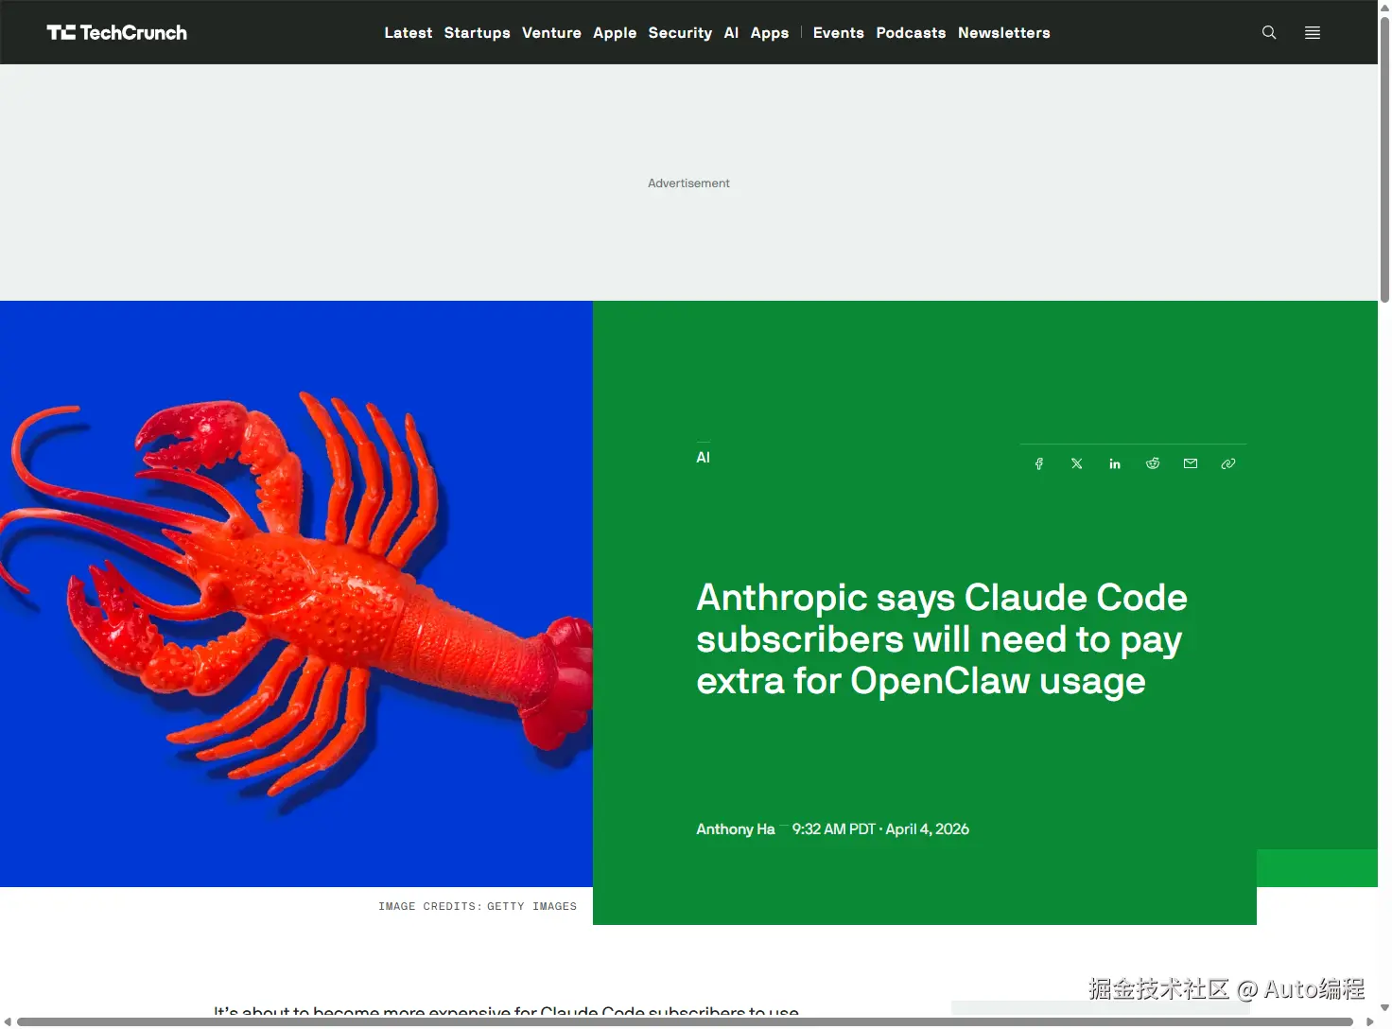Click the scroll up arrow
Image resolution: width=1392 pixels, height=1029 pixels.
click(x=1384, y=7)
